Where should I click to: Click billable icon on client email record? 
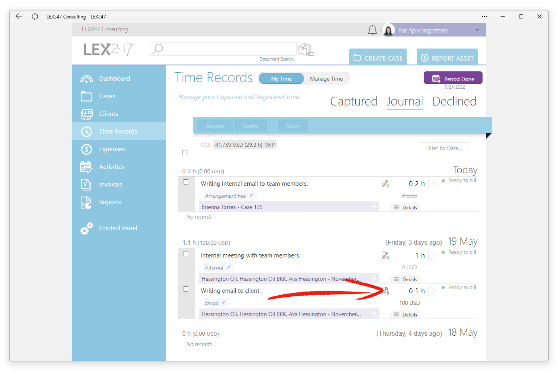click(x=385, y=291)
